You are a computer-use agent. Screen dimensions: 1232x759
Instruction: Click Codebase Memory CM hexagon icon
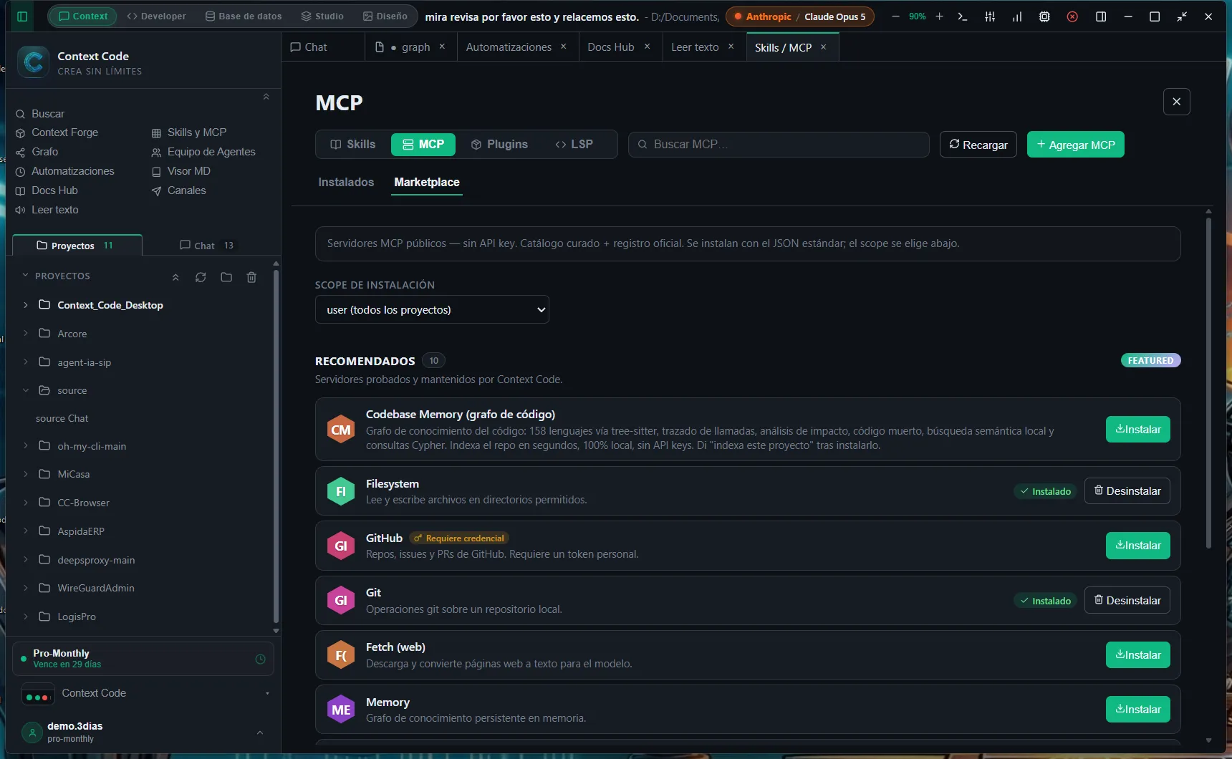[341, 430]
